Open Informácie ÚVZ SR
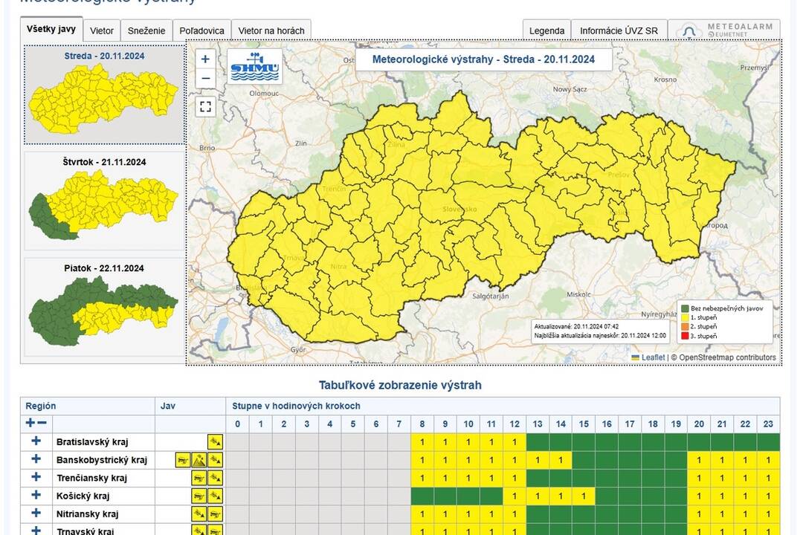Screen dimensions: 803x535 [619, 30]
